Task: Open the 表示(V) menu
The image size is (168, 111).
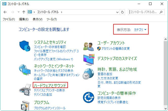Action: point(37,19)
